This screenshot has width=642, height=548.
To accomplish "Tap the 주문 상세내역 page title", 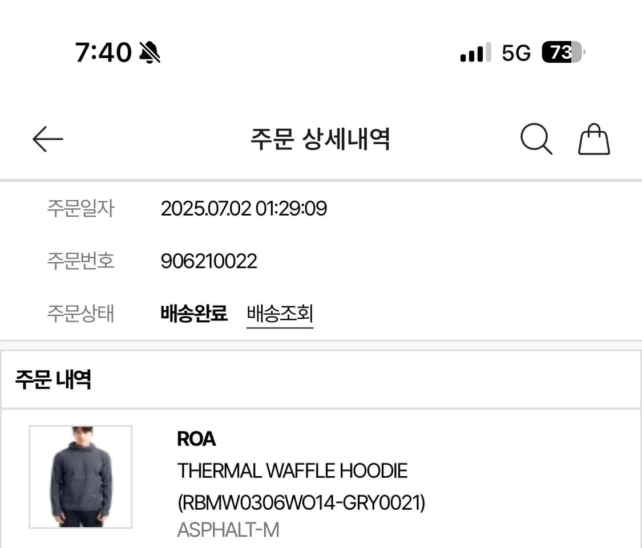I will tap(321, 140).
